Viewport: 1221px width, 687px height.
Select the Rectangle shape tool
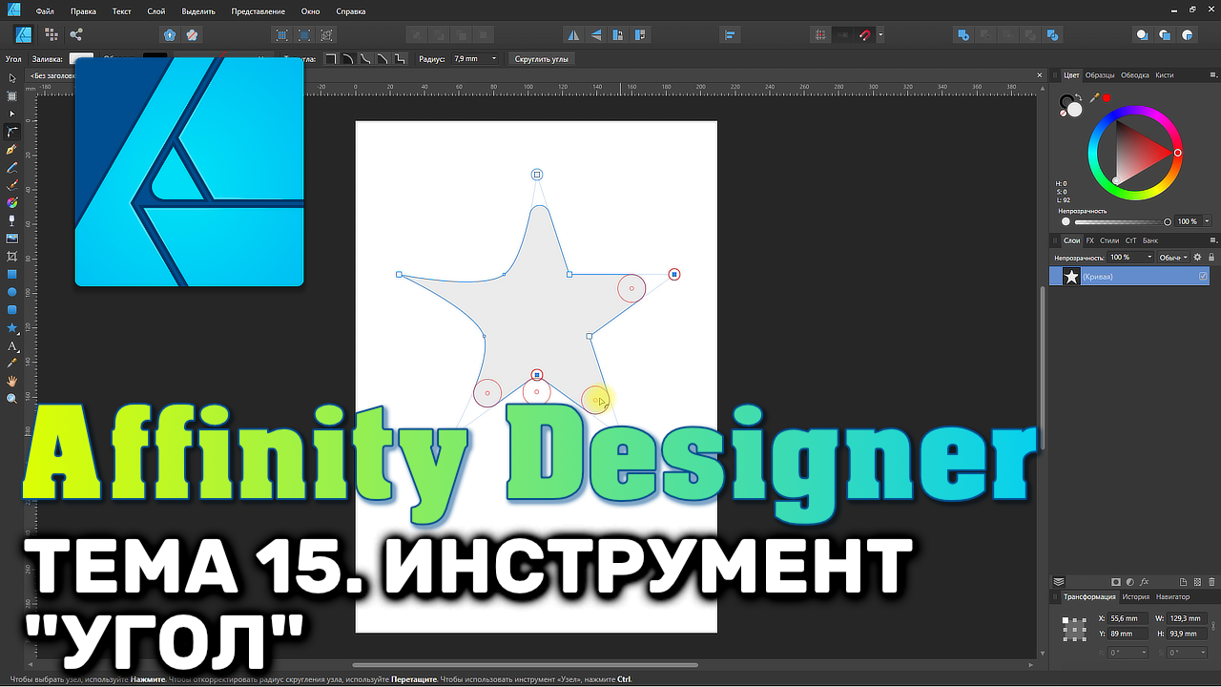[x=12, y=274]
